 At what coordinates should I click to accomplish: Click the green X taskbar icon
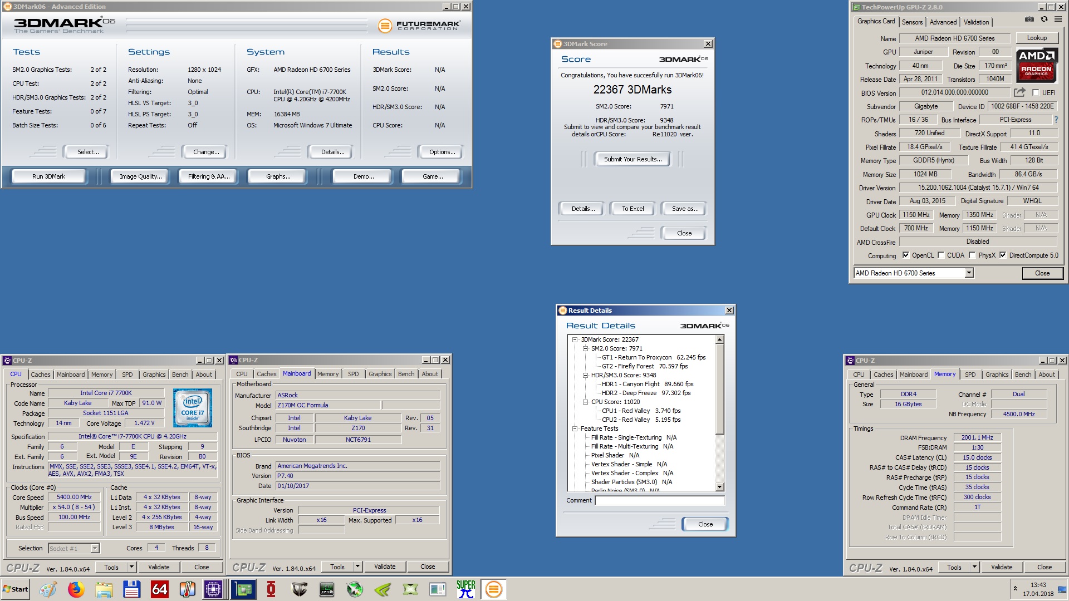[x=410, y=589]
